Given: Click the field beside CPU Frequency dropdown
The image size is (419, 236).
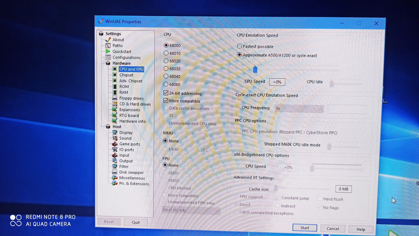Looking at the screenshot, I should [347, 109].
